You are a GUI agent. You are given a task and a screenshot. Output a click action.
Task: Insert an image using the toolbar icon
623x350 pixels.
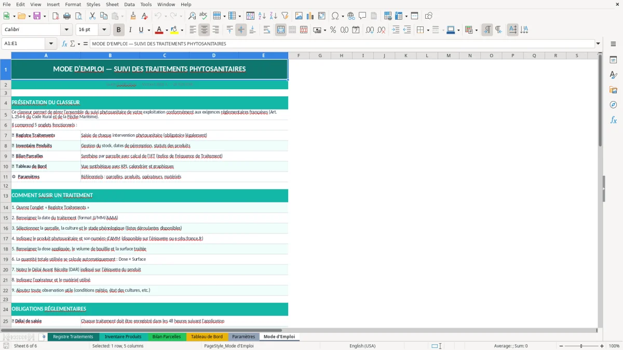(x=299, y=16)
